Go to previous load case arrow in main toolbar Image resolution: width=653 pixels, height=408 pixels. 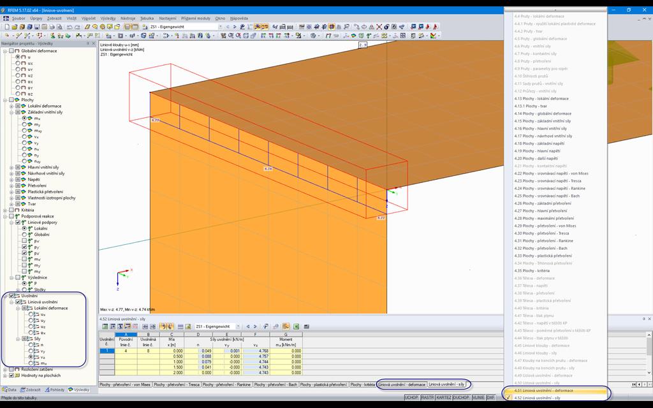228,27
